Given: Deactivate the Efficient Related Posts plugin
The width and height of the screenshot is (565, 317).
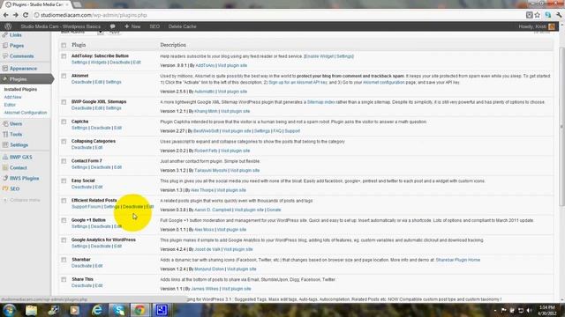Looking at the screenshot, I should coord(132,207).
